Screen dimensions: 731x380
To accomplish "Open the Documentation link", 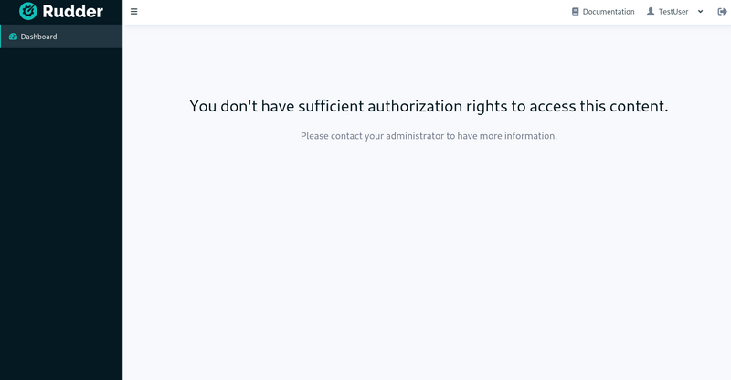I will pos(603,12).
